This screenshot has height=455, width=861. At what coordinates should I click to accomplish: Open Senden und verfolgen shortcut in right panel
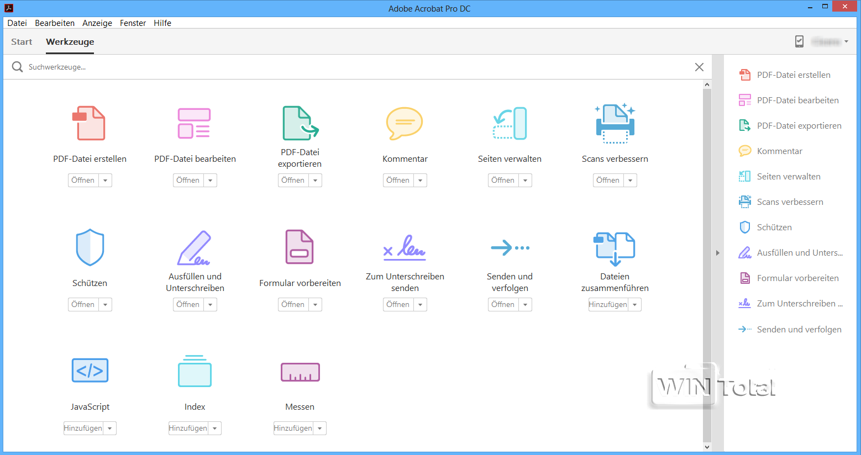[x=790, y=330]
